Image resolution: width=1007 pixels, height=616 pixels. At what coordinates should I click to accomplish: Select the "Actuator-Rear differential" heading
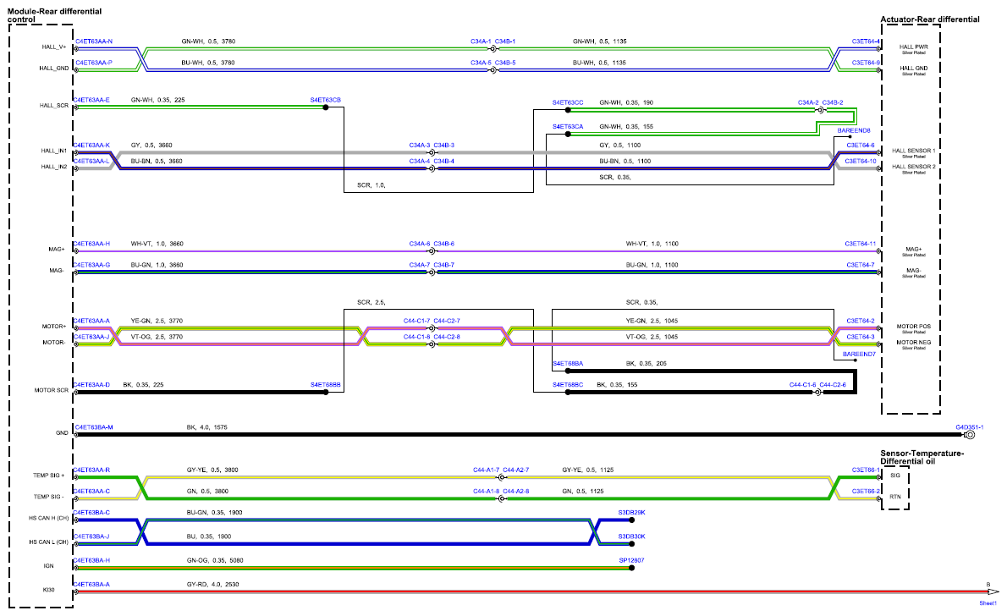930,19
